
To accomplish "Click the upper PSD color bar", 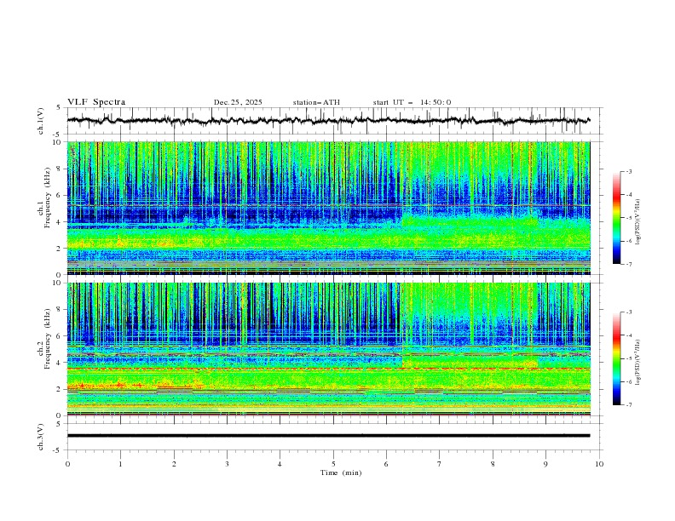I will click(616, 218).
